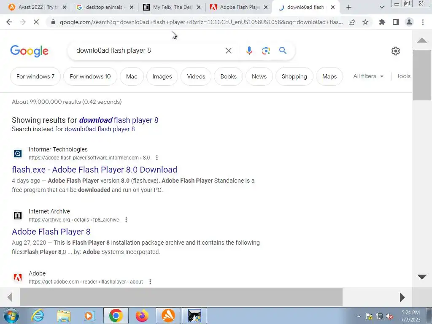This screenshot has height=324, width=432.
Task: Switch to News results
Action: (x=259, y=76)
